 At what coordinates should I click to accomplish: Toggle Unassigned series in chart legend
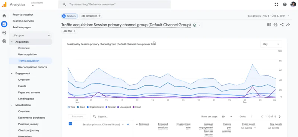tap(124, 107)
